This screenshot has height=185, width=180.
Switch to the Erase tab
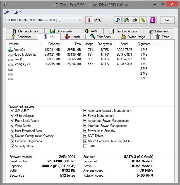(x=162, y=37)
